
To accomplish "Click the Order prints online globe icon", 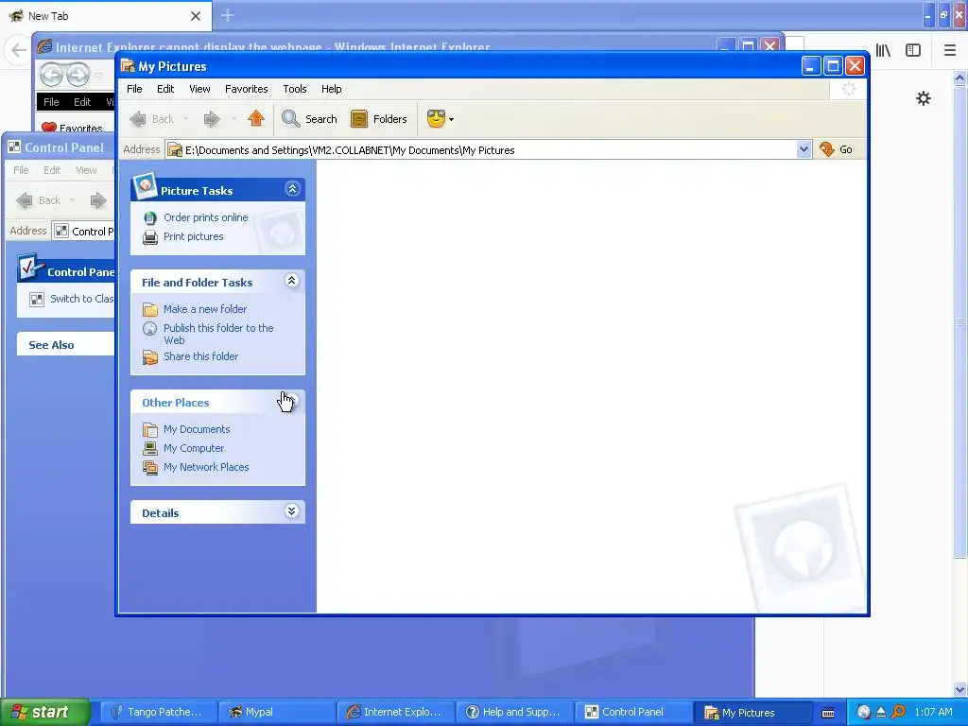I will [150, 218].
